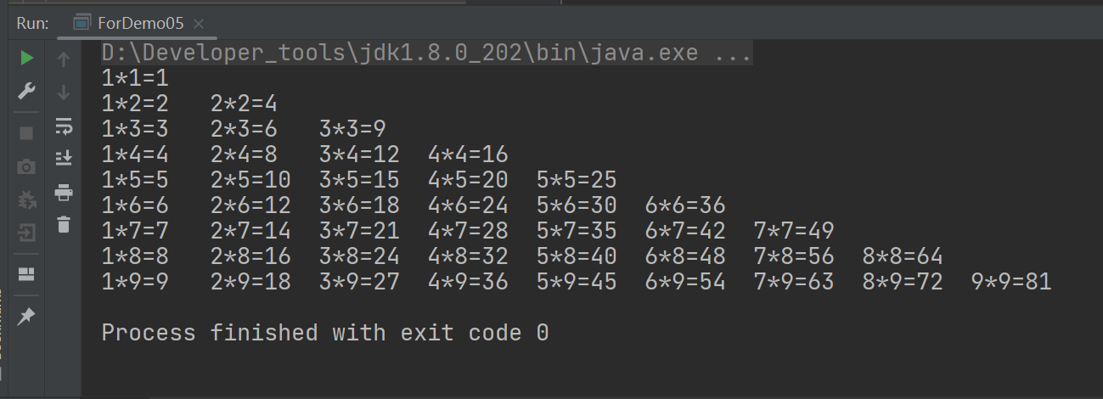This screenshot has width=1103, height=399.
Task: Click the bug attach-debugger icon
Action: click(x=26, y=199)
